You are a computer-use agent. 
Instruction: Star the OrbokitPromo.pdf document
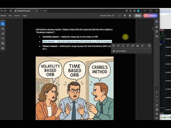point(15,11)
